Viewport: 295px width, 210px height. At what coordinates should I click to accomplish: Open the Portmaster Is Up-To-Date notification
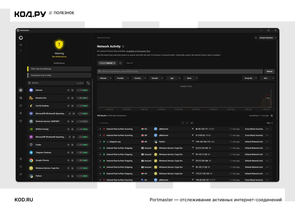pos(59,75)
